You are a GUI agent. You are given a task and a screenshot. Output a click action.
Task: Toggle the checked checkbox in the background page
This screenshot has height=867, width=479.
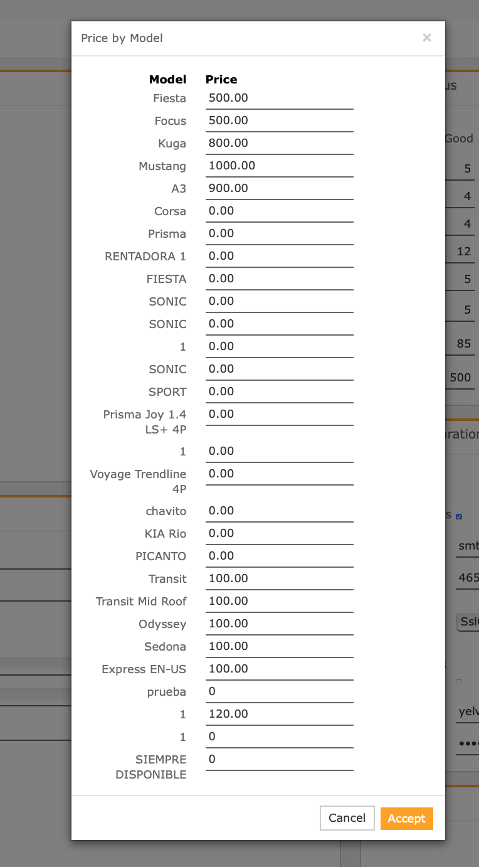[x=459, y=516]
